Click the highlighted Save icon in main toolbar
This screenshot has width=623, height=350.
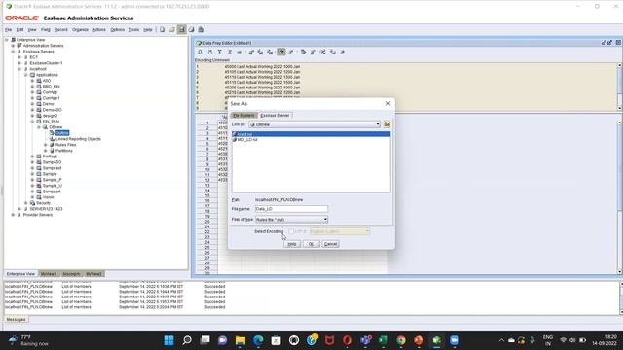[182, 30]
